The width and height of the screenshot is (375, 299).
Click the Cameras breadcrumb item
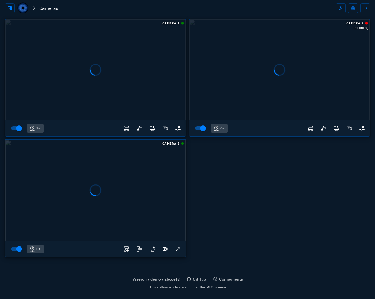tap(49, 8)
